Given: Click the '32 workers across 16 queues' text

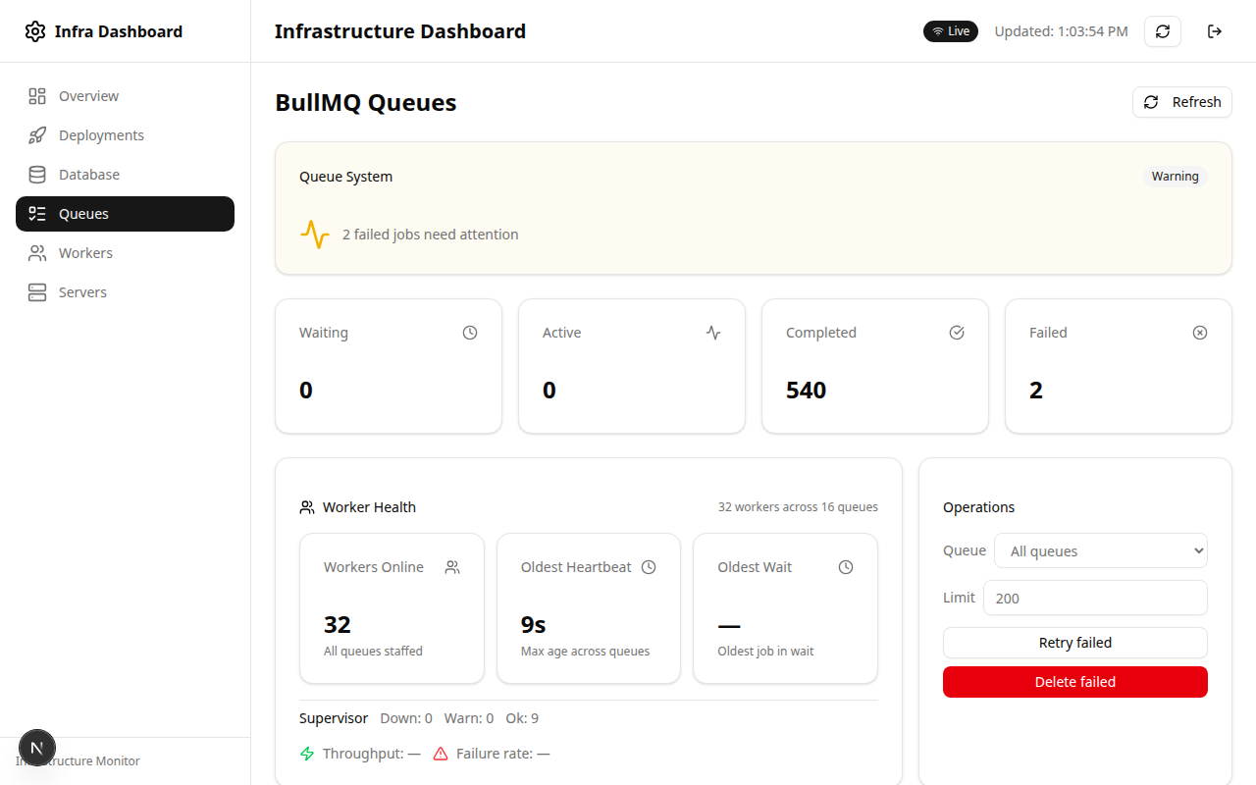Looking at the screenshot, I should click(x=798, y=507).
